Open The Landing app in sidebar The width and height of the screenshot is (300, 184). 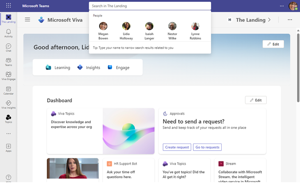(8, 18)
